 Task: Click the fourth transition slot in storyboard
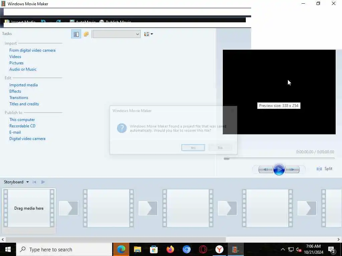click(307, 208)
